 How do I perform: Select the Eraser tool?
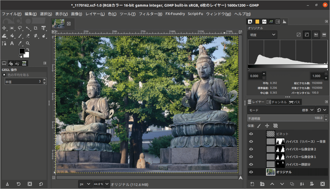(x=28, y=36)
